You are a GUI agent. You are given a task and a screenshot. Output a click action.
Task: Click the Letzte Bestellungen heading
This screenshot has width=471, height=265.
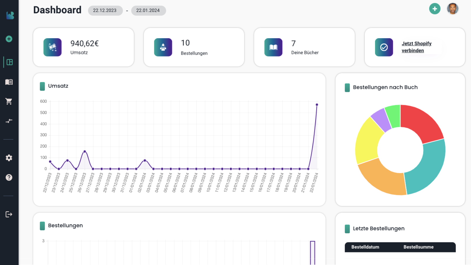tap(379, 228)
